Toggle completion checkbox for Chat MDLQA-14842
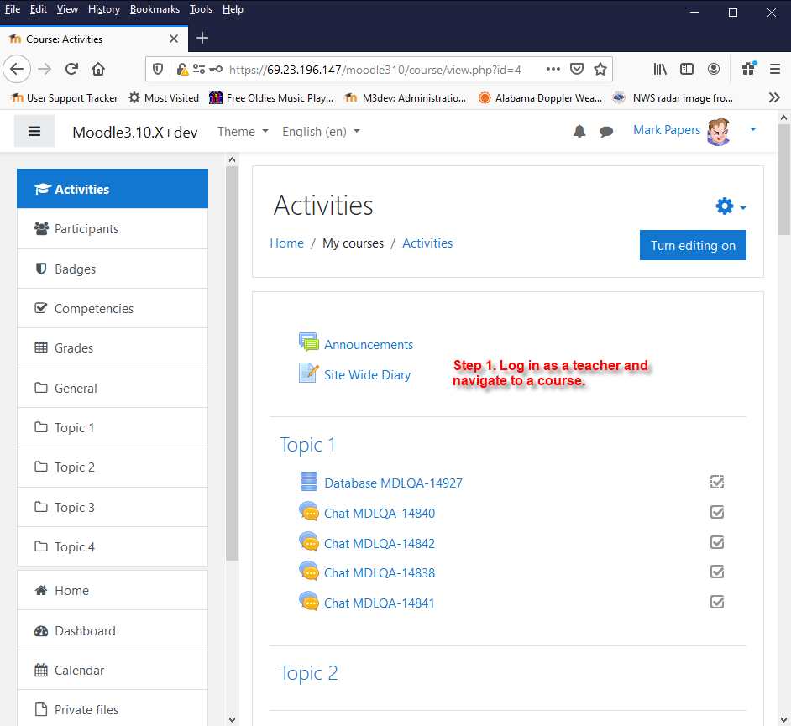Viewport: 791px width, 726px height. coord(717,542)
